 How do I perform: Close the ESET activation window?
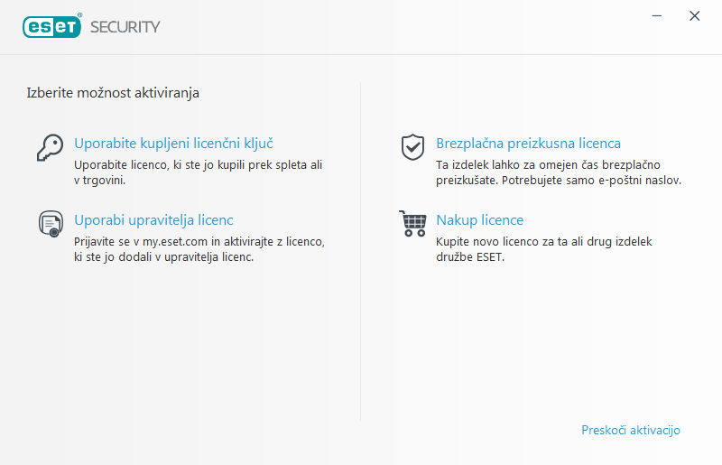tap(694, 16)
